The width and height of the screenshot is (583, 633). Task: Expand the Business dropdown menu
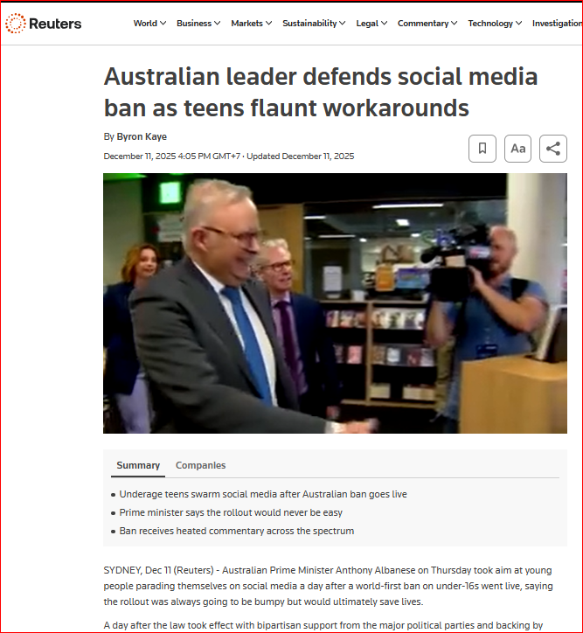[198, 24]
